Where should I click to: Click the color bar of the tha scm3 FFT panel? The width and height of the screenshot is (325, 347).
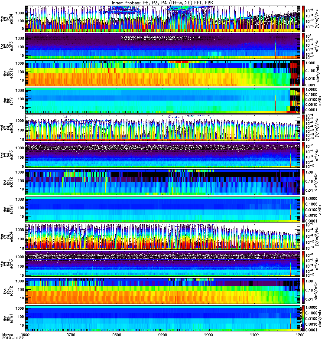(x=303, y=46)
